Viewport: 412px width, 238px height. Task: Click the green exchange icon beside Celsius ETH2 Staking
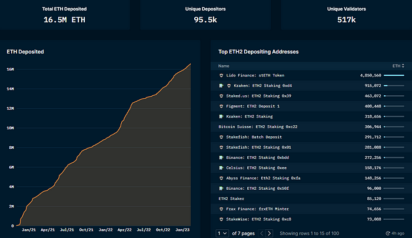pyautogui.click(x=221, y=168)
